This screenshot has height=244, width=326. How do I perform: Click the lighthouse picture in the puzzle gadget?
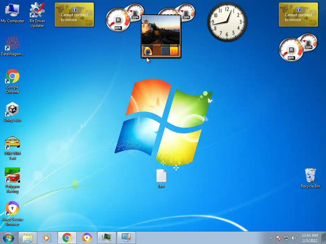tap(161, 30)
